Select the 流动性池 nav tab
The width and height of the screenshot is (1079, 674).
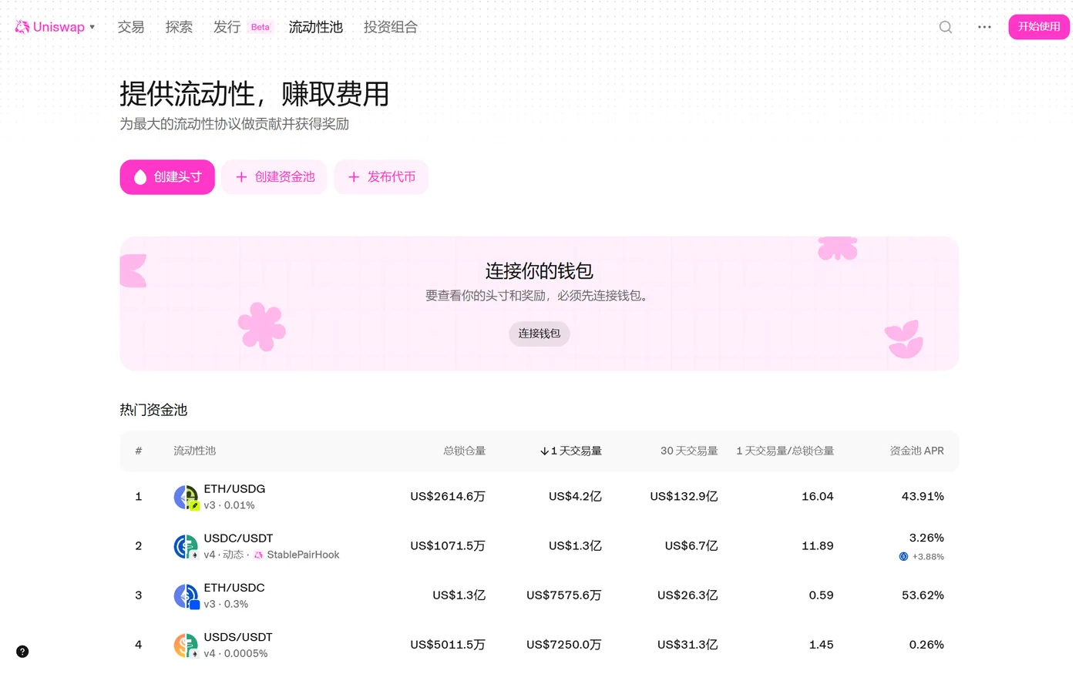tap(316, 27)
